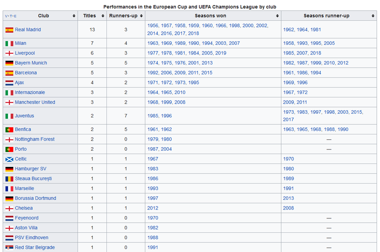Open the Celtic club link

21,159
